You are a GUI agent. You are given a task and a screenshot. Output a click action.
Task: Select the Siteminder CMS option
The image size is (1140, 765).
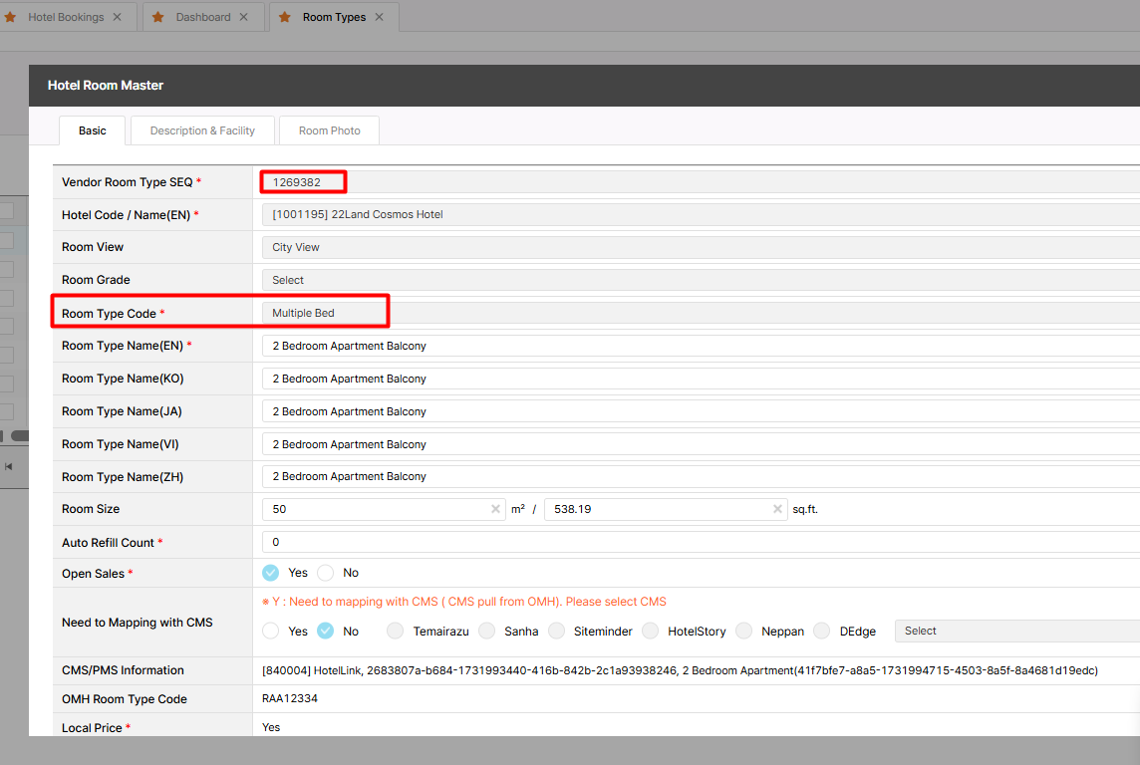point(557,631)
